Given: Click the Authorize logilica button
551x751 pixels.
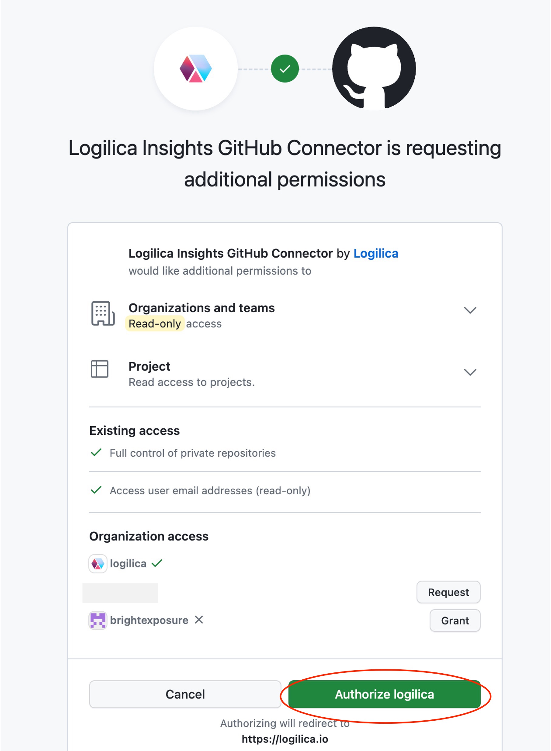Looking at the screenshot, I should [384, 694].
